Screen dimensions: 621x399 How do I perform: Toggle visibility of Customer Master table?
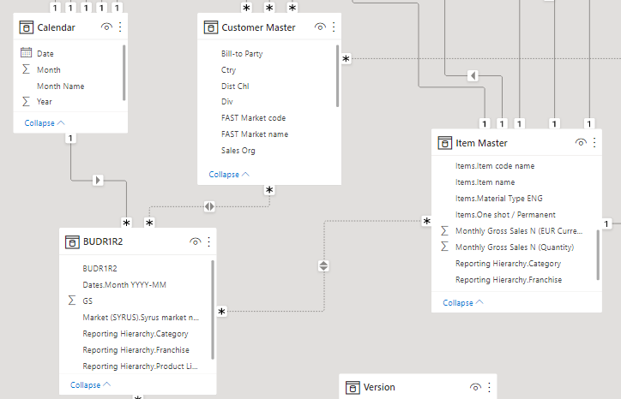pos(320,27)
